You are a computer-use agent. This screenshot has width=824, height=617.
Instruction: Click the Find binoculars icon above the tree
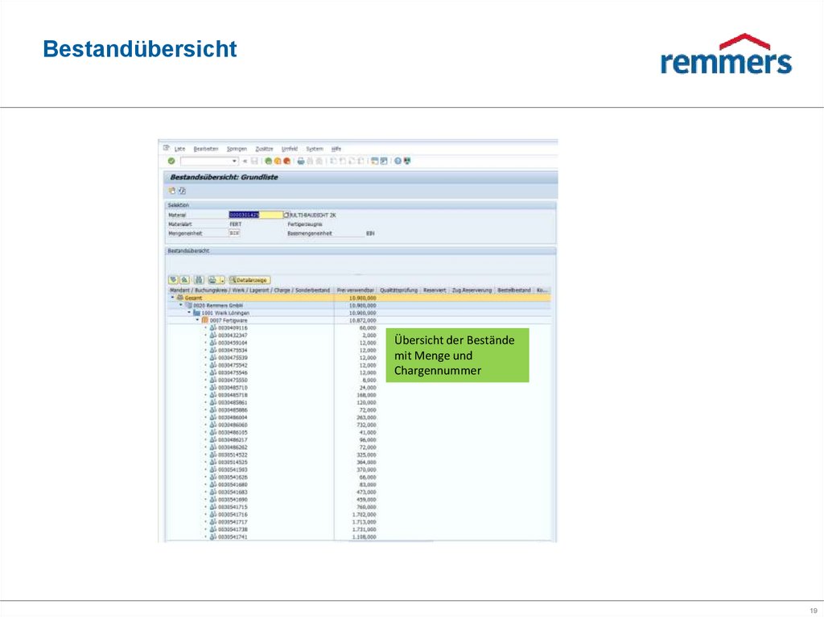point(200,280)
